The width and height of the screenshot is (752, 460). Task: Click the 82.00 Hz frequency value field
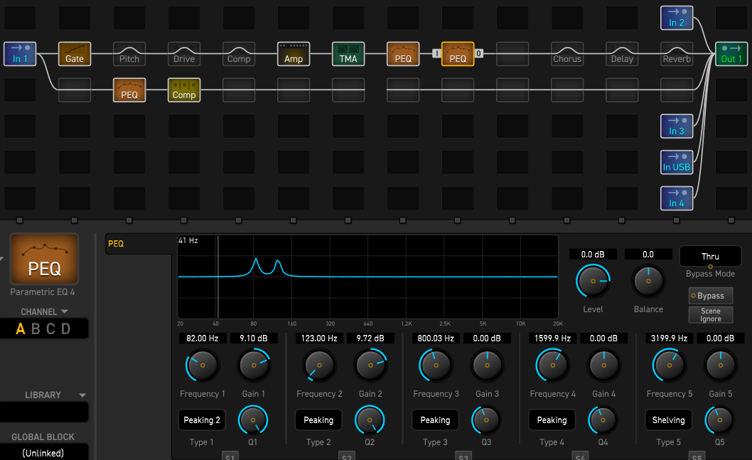(203, 338)
